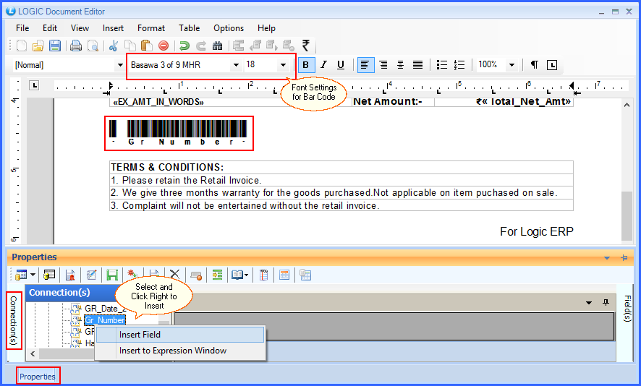Open the Help menu
641x386 pixels.
266,28
